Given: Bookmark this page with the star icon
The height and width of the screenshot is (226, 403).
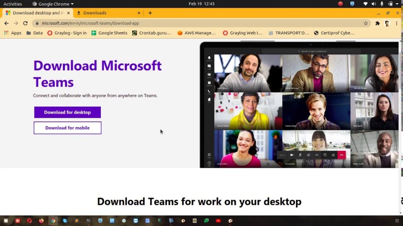Looking at the screenshot, I should (x=366, y=23).
